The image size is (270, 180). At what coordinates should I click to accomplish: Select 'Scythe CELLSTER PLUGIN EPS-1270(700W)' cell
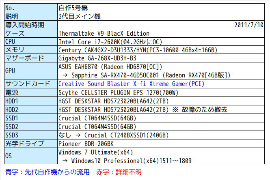(x=161, y=92)
